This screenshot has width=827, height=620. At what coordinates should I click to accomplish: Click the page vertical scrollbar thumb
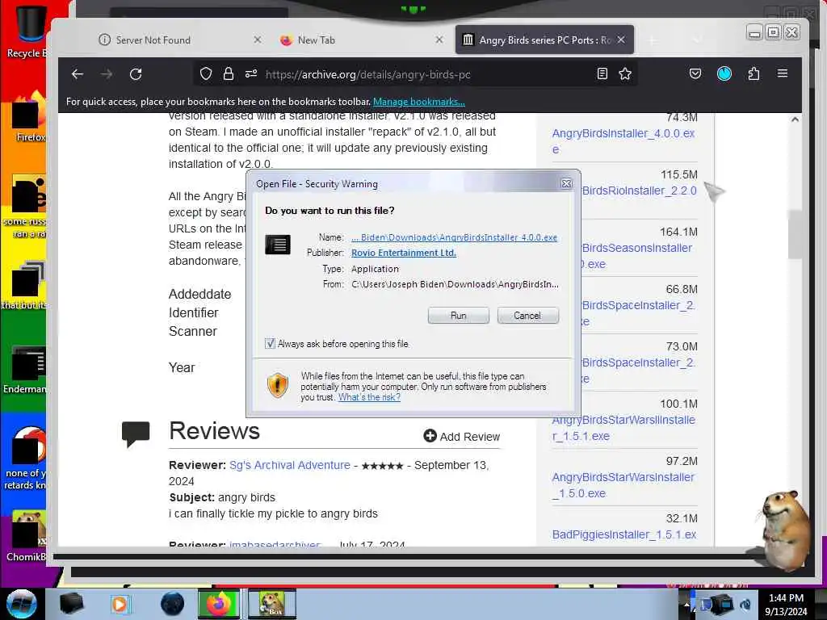point(795,234)
